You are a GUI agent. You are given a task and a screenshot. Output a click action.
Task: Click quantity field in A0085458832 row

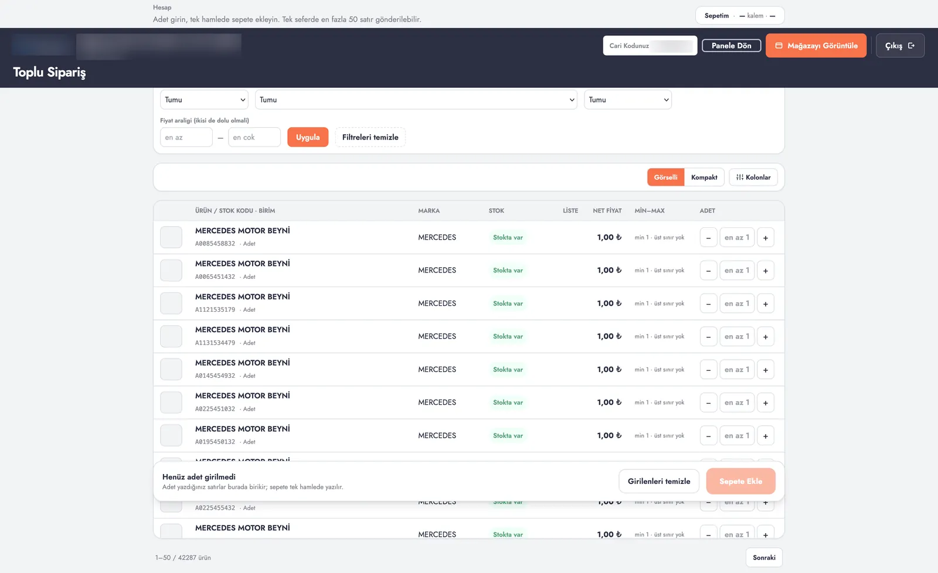[737, 238]
